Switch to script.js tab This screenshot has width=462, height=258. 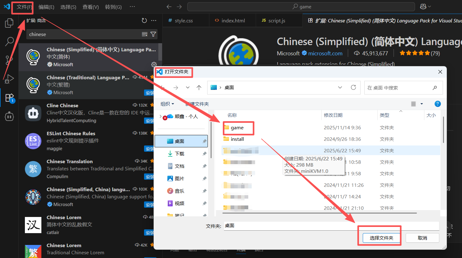point(279,21)
